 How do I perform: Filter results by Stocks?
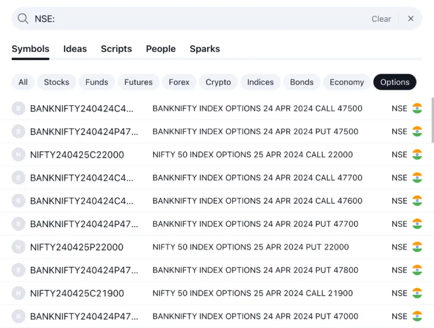point(56,82)
